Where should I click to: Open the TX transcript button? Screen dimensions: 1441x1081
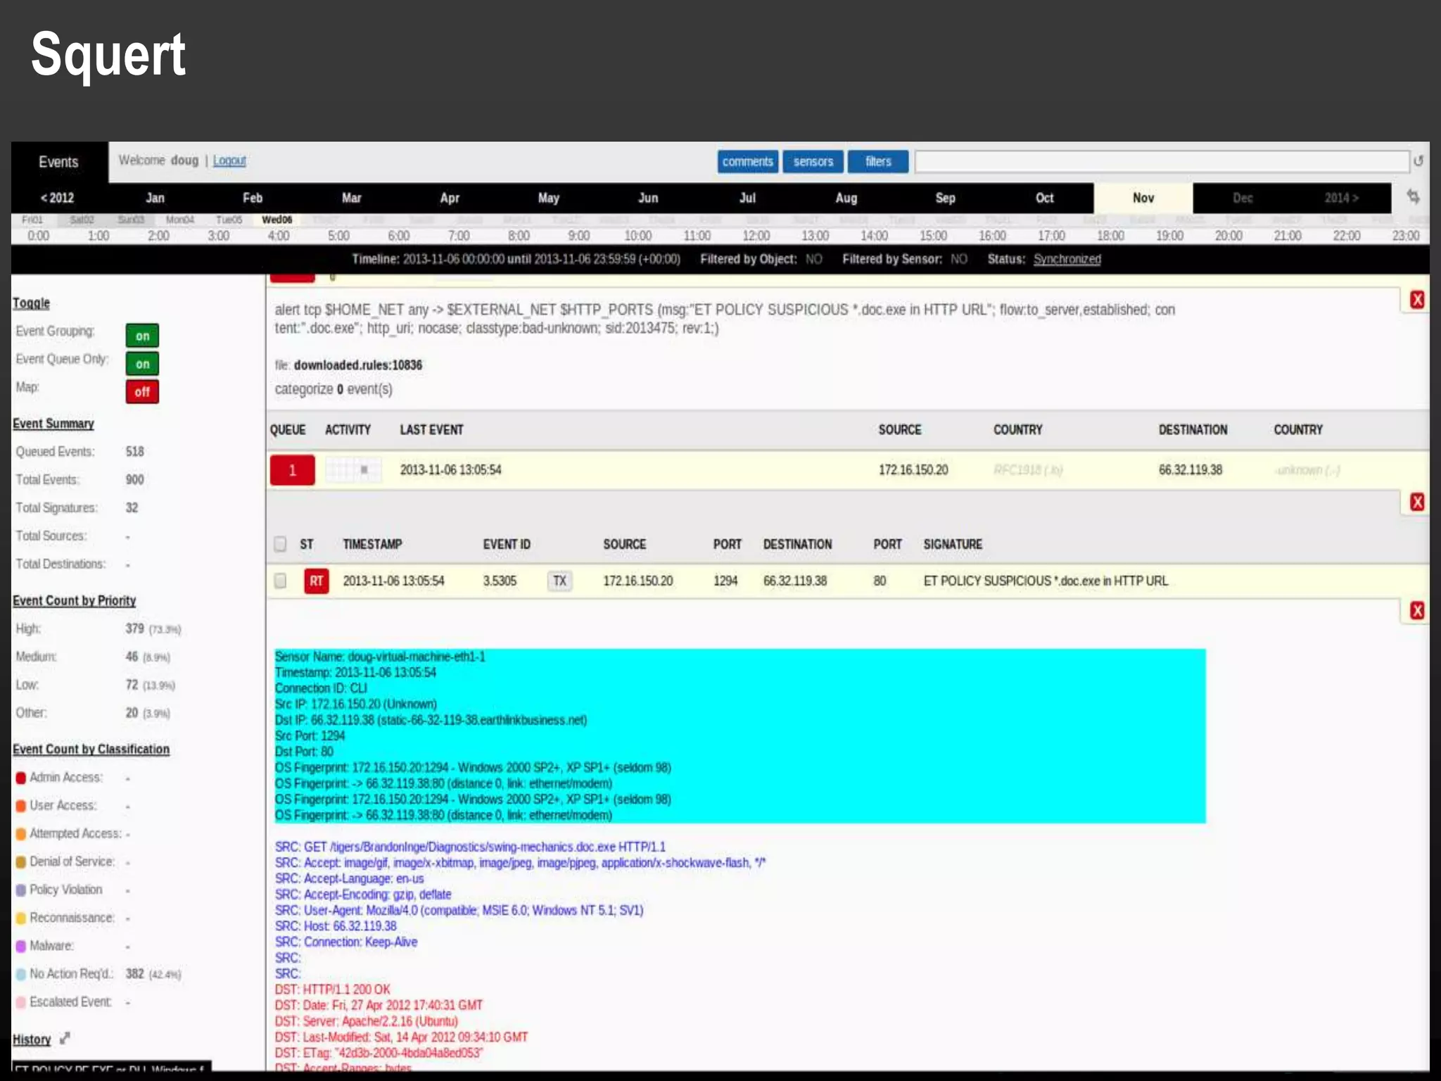(x=559, y=581)
